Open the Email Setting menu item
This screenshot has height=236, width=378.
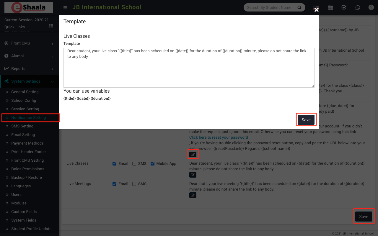pos(23,135)
